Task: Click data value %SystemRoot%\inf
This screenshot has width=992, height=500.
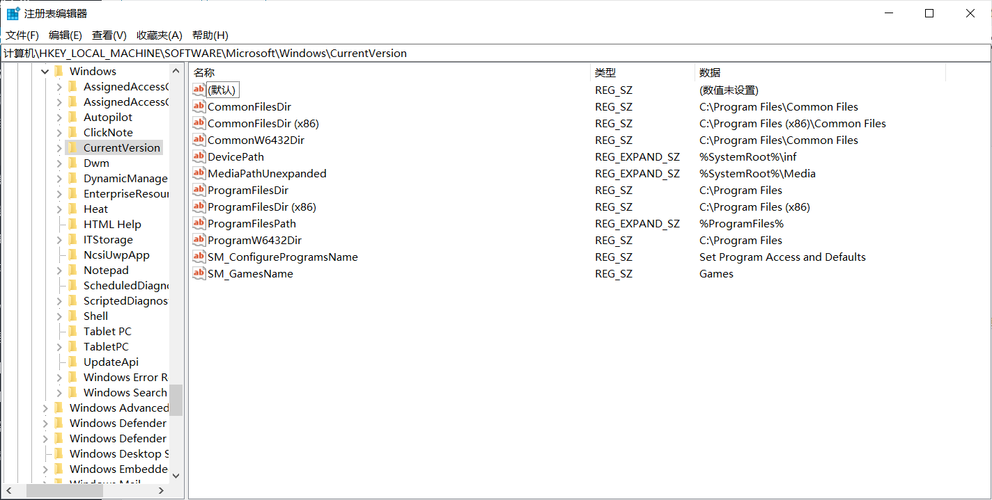Action: pyautogui.click(x=747, y=156)
